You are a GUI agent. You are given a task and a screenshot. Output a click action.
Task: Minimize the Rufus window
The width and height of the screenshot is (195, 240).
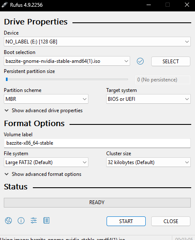(x=149, y=5)
